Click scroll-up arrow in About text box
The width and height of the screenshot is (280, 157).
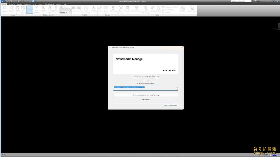(x=177, y=87)
